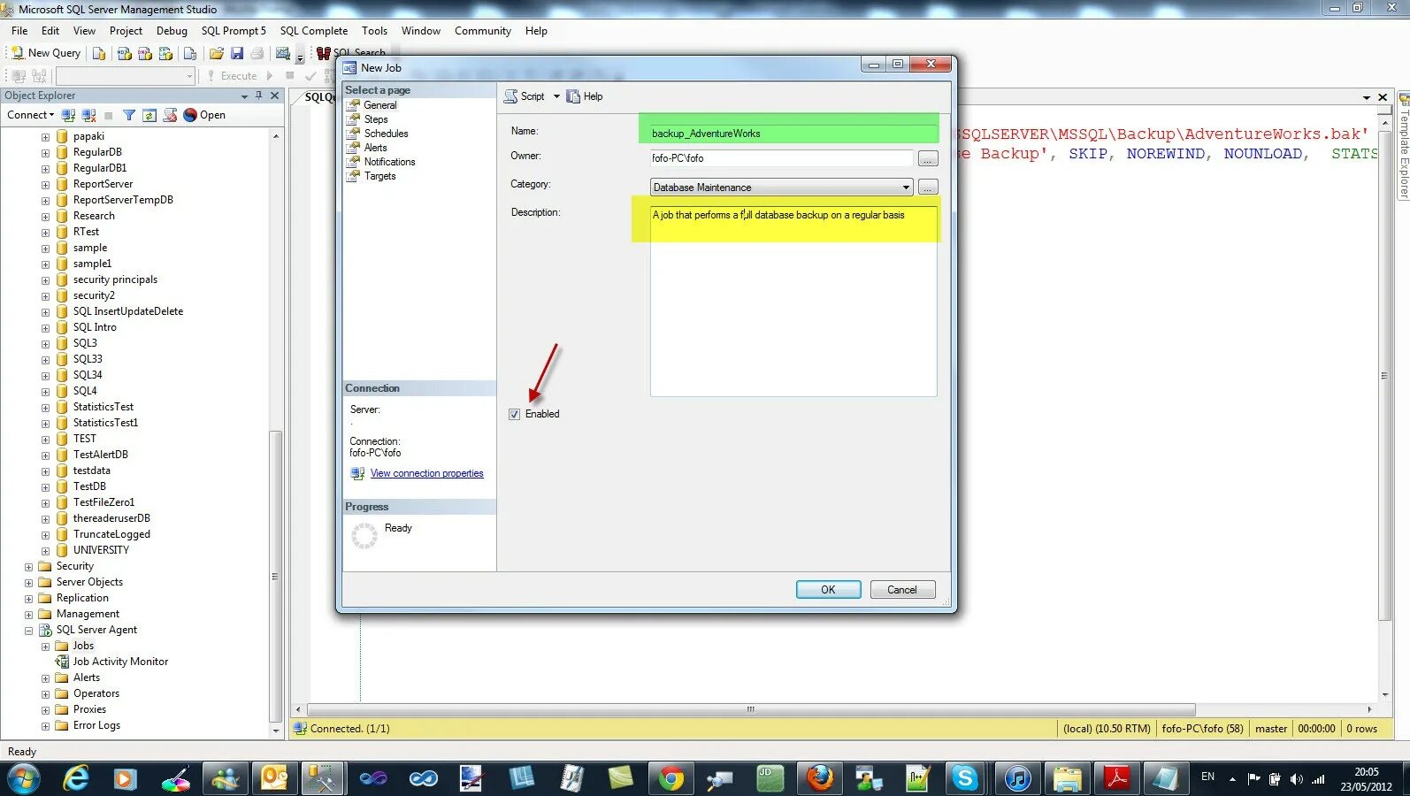Expand the ReportServer database node

45,185
